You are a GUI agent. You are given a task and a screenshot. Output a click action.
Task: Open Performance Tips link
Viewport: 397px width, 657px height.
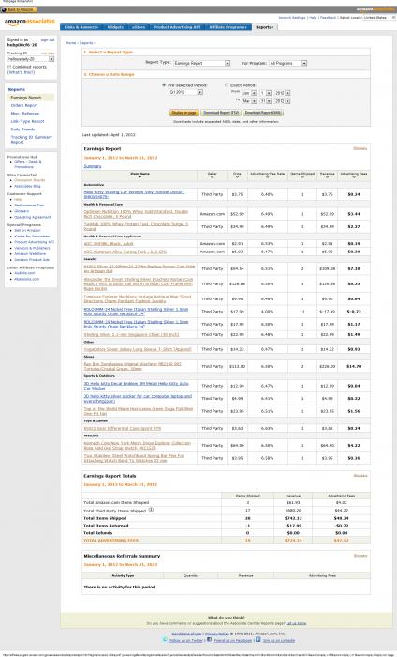(29, 206)
